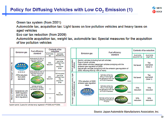Click '75% reduction' under Automobile weight tax column
Screen dimensions: 164x123
(x=149, y=89)
